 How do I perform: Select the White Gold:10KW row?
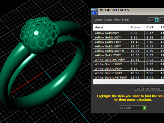coord(128,68)
